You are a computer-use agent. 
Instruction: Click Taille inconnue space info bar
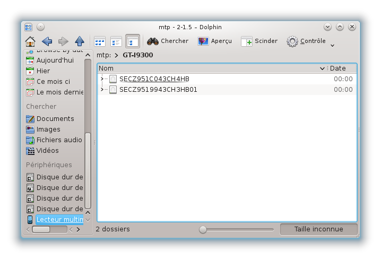tap(318, 229)
